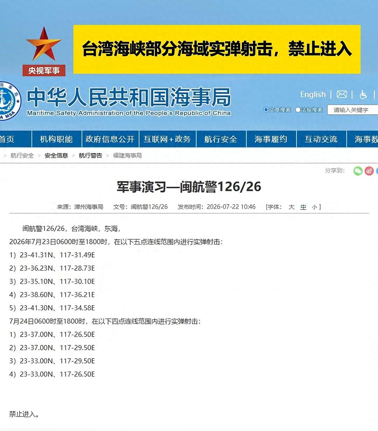Set font size to large 大
Image resolution: width=378 pixels, height=431 pixels.
point(292,207)
